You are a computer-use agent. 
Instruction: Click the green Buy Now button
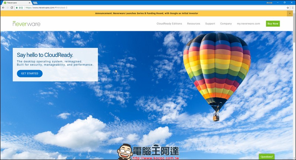tap(273, 24)
